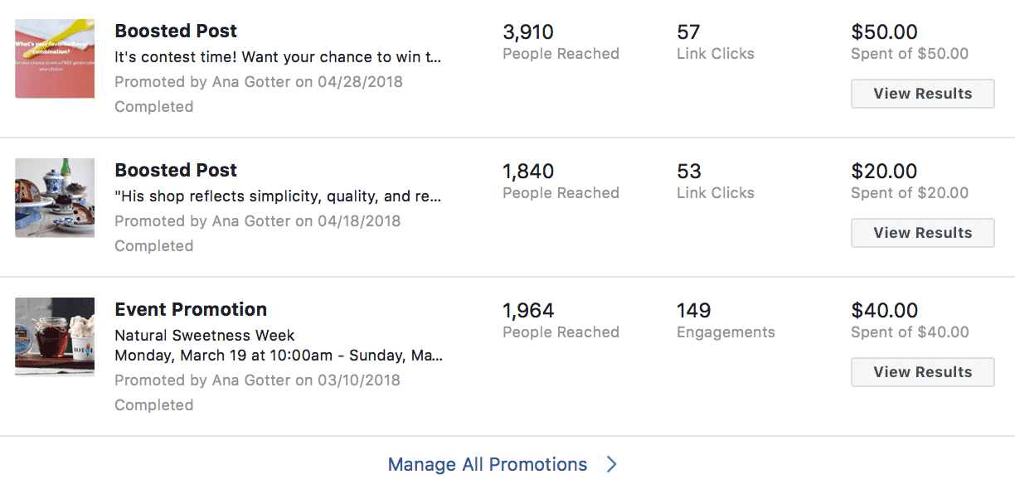Click the first Boosted Post title from 04/28/2018

(176, 31)
